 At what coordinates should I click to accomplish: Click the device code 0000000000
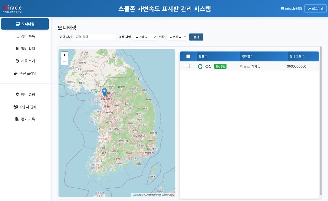296,67
